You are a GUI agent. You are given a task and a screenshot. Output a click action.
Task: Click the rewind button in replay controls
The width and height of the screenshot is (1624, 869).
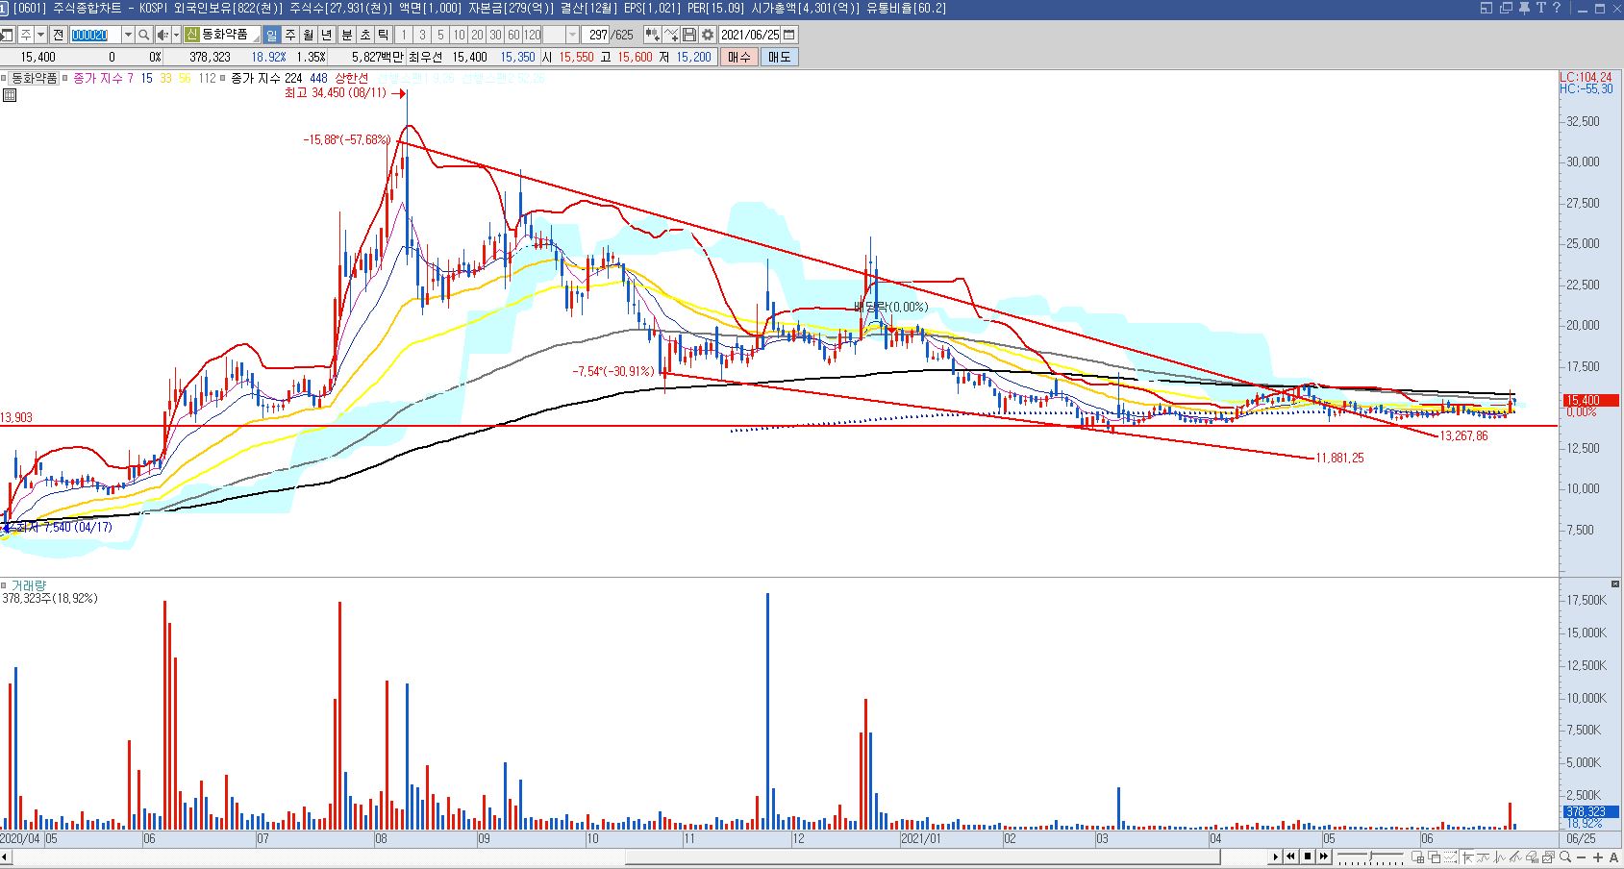click(x=1291, y=857)
